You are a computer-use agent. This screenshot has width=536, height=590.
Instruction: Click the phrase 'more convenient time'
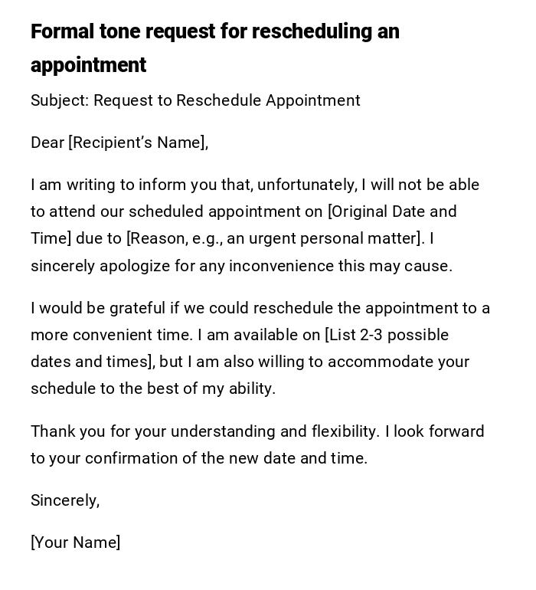pyautogui.click(x=111, y=335)
